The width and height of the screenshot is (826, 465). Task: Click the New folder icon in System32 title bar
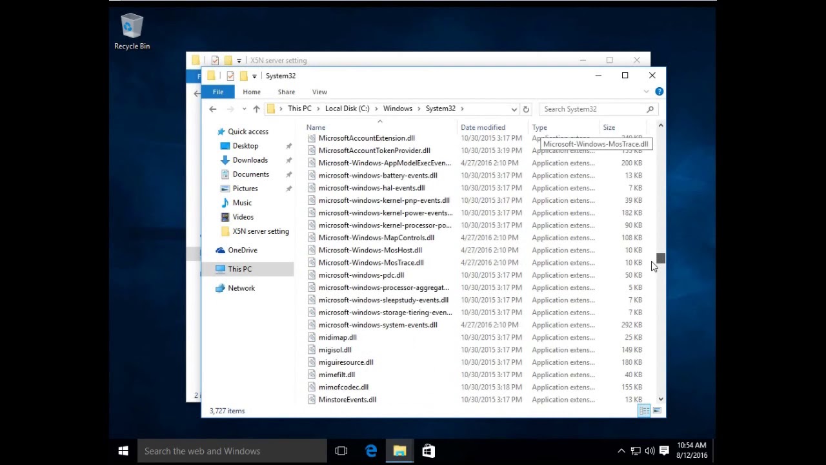coord(243,76)
